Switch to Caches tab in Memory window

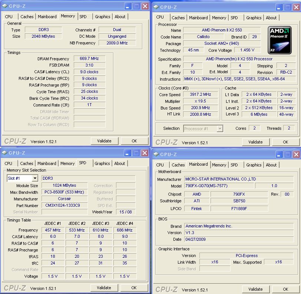pos(27,17)
